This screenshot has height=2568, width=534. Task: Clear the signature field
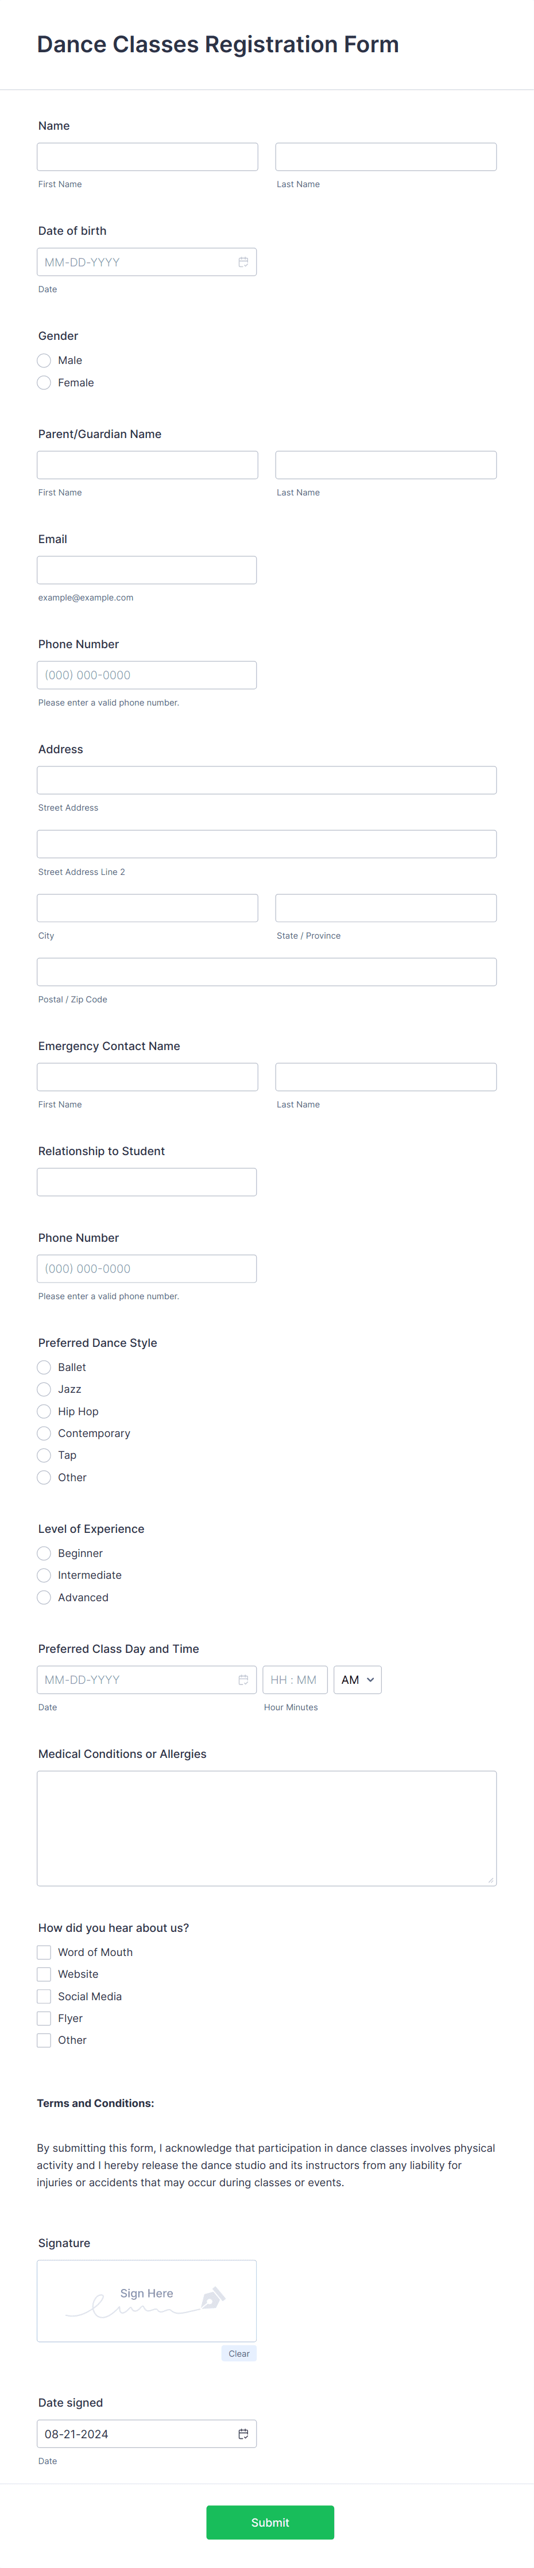point(238,2354)
